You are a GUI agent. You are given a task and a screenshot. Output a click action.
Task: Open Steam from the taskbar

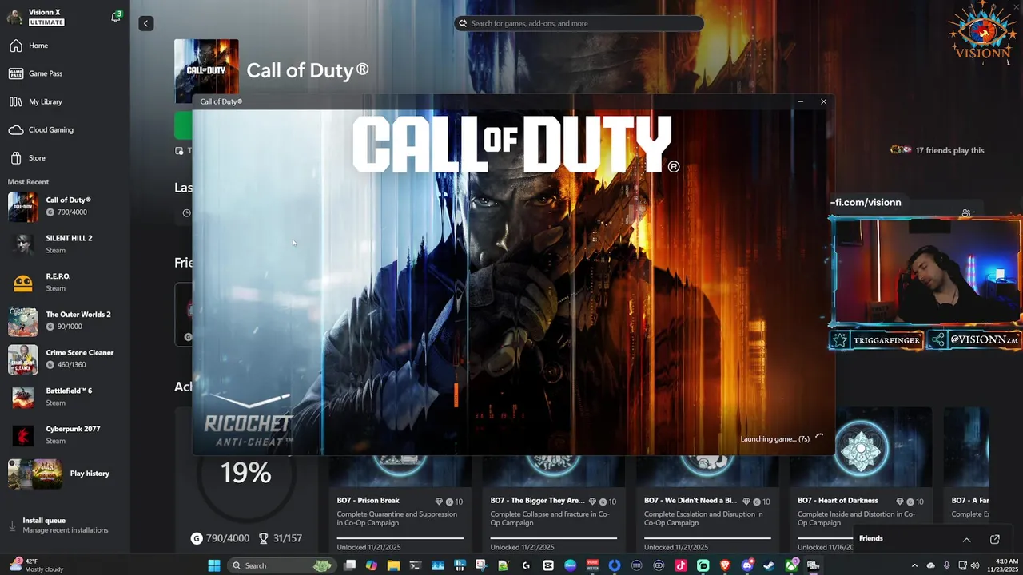pos(769,565)
